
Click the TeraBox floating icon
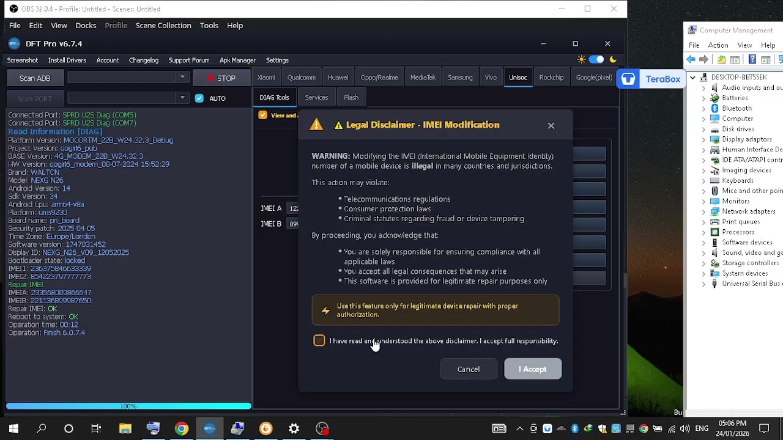[628, 79]
